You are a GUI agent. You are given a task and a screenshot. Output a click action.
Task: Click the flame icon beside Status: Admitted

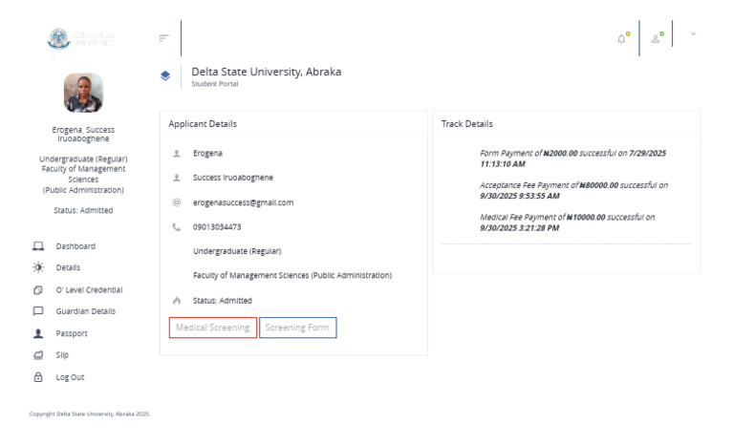click(177, 301)
